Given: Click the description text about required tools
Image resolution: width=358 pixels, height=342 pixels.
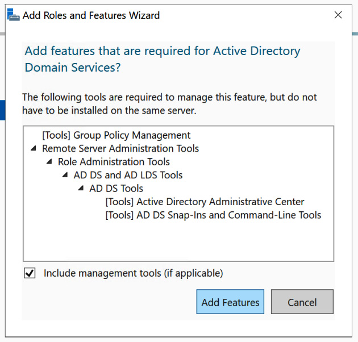Looking at the screenshot, I should tap(169, 104).
